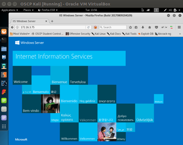Expand the Most Visited bookmarks folder
Image resolution: width=183 pixels, height=145 pixels.
(x=20, y=34)
